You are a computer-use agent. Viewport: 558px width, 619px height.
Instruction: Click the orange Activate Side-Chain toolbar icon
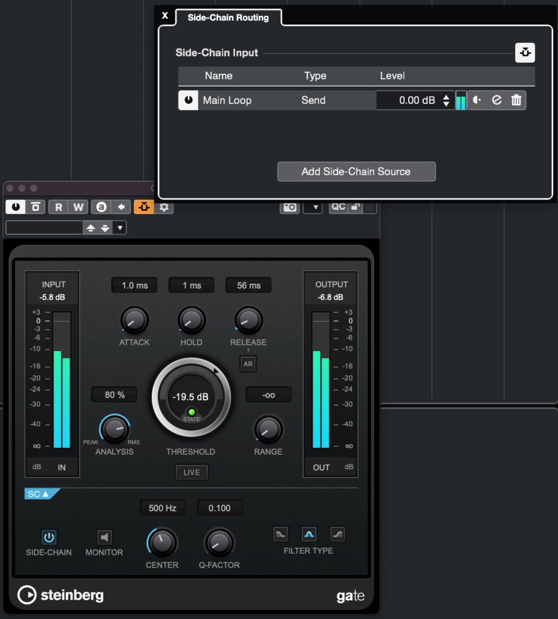pyautogui.click(x=144, y=207)
